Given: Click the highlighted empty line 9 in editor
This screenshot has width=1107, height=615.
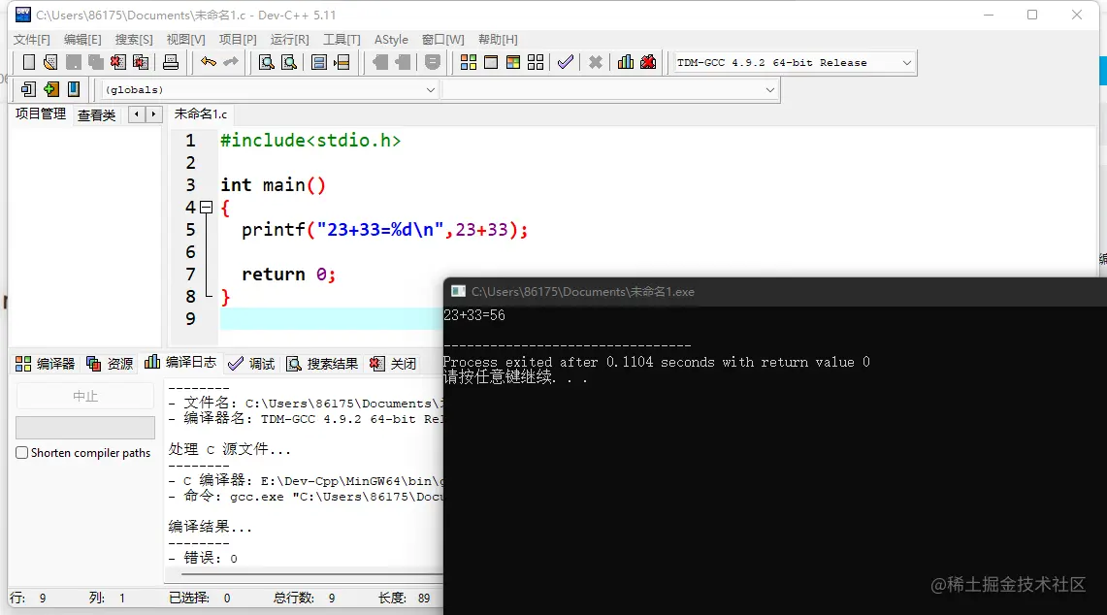Looking at the screenshot, I should coord(331,318).
